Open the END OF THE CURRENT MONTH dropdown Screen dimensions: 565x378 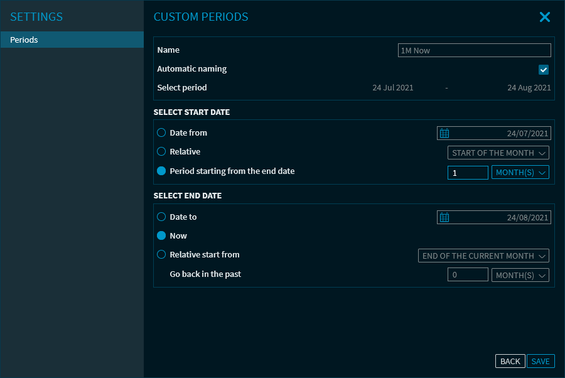coord(483,256)
